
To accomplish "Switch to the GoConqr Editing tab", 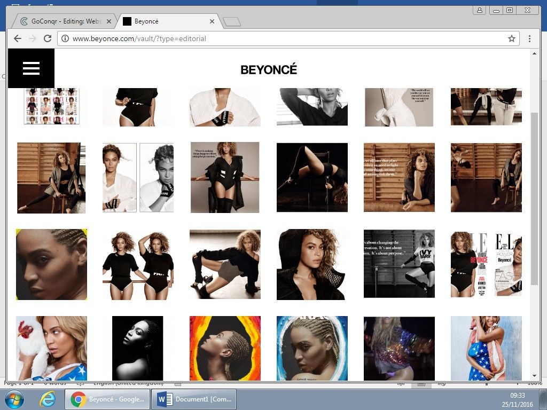I will [63, 22].
